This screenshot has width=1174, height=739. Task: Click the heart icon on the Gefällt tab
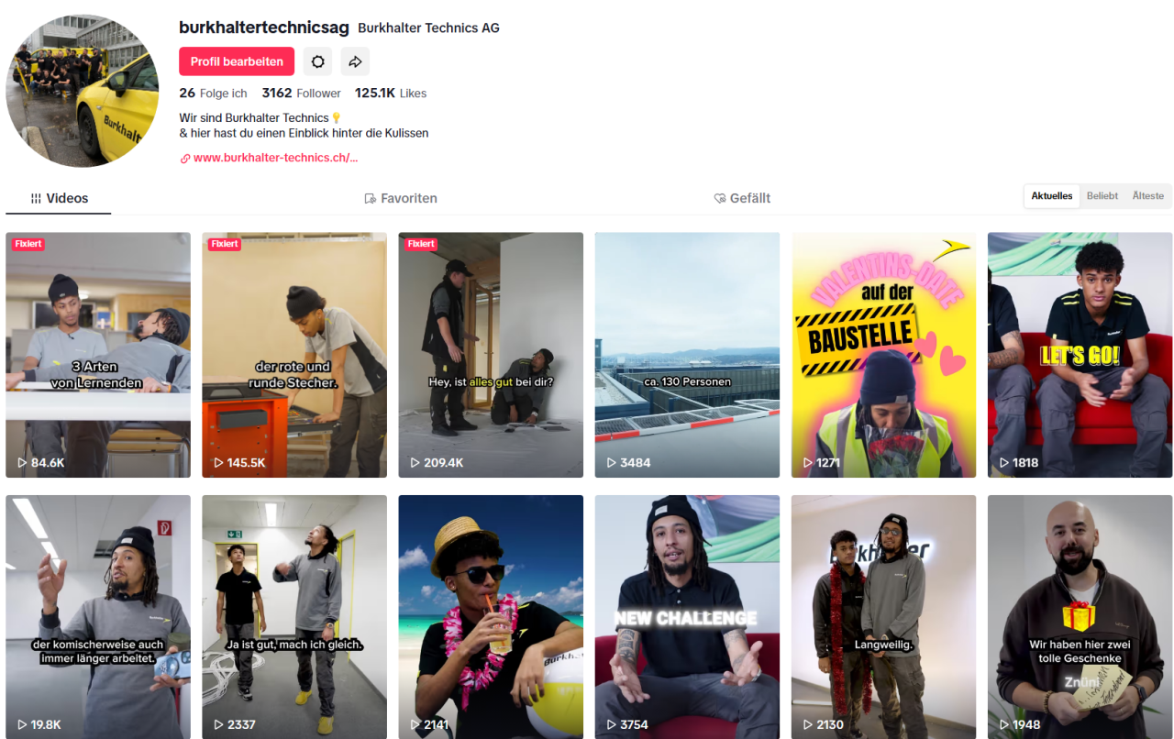click(720, 198)
